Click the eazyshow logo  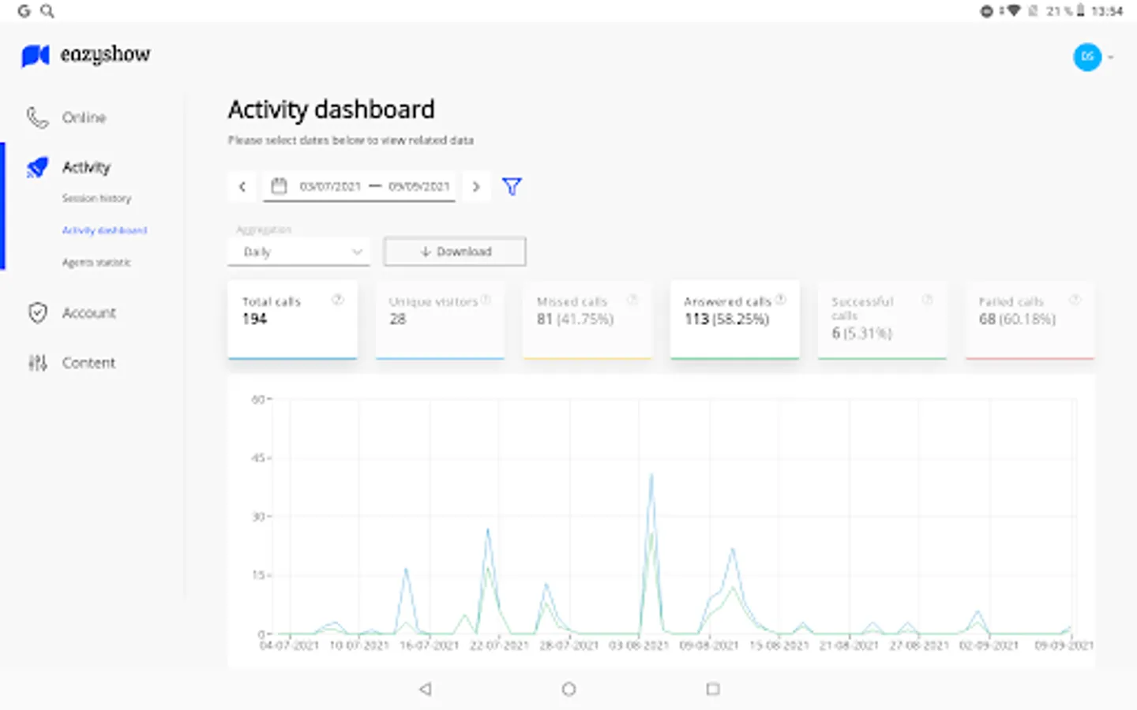[x=85, y=55]
